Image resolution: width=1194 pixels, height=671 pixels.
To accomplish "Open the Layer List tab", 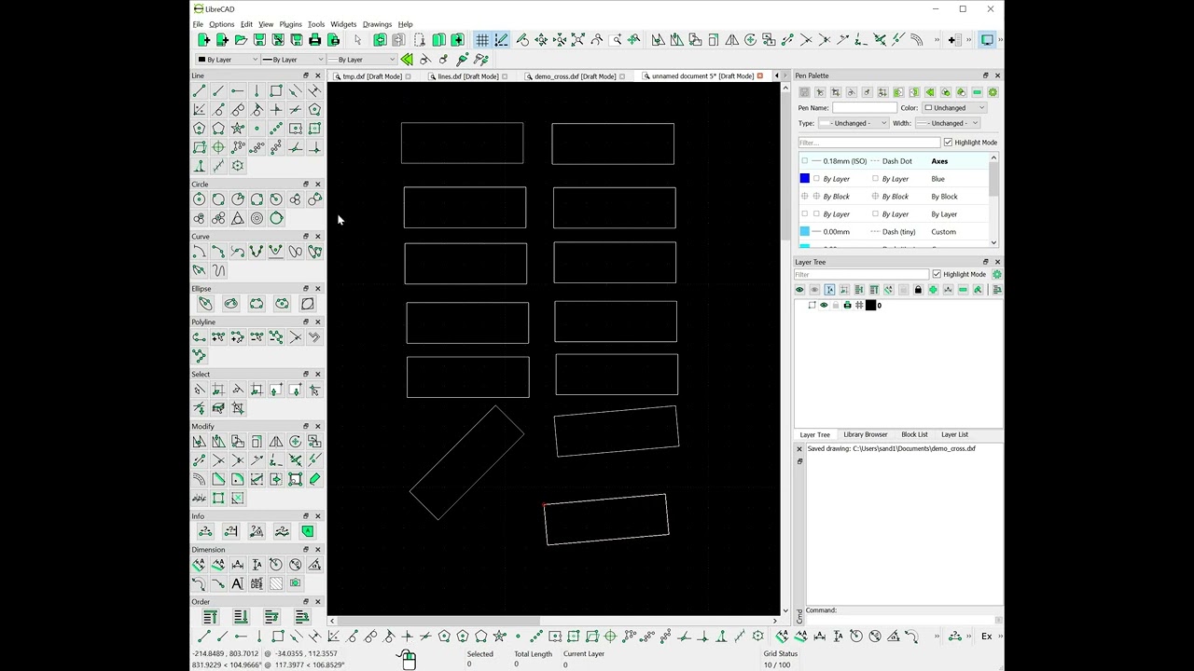I will pos(954,434).
